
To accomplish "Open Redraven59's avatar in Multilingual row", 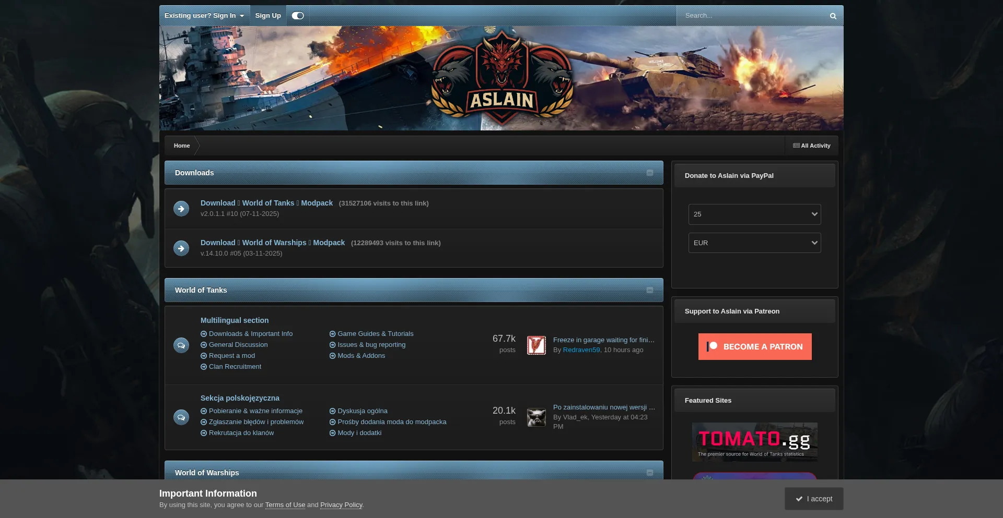I will click(537, 345).
